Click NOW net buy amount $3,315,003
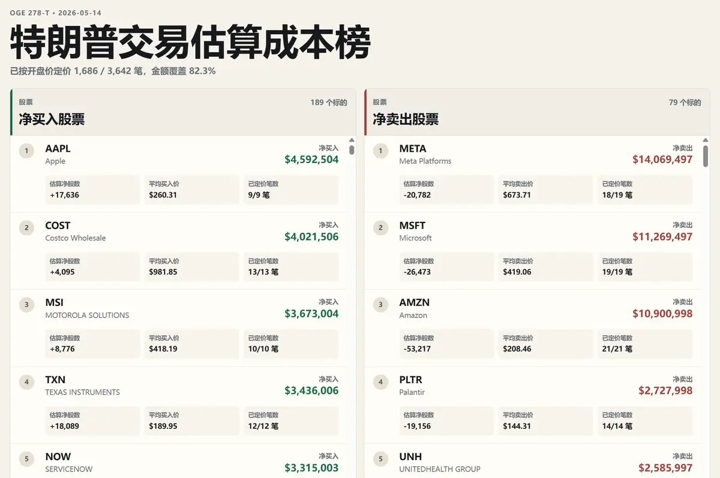The image size is (720, 478). (311, 468)
